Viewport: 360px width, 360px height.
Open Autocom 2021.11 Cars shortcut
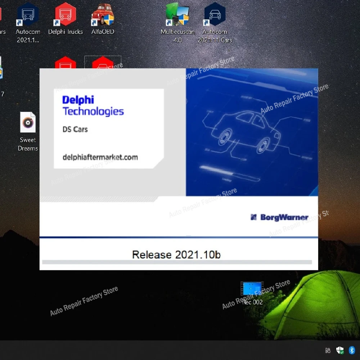[215, 14]
